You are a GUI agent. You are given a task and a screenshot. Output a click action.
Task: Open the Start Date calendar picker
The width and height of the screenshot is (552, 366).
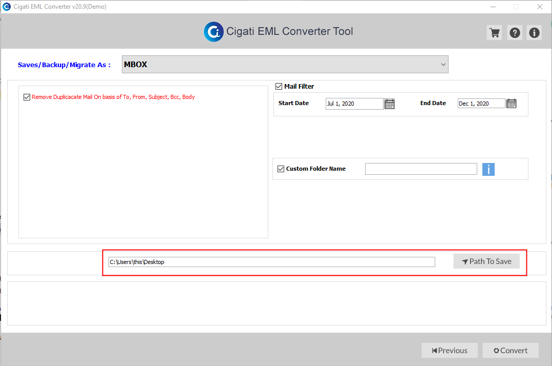coord(389,104)
